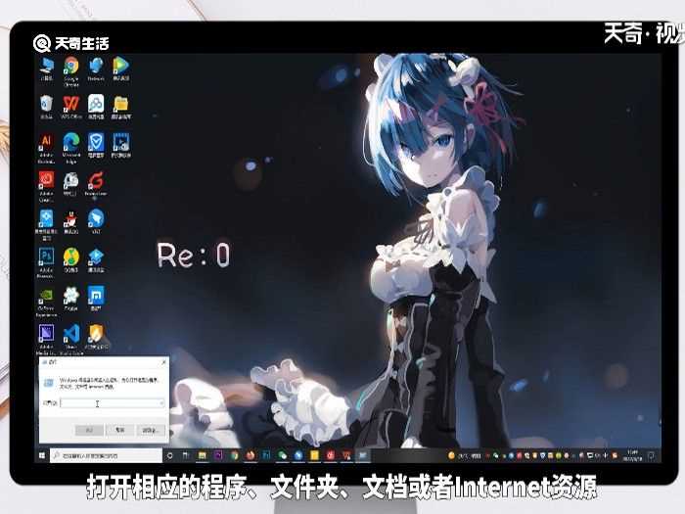Image resolution: width=685 pixels, height=514 pixels.
Task: Open the red G-shaped desktop icon
Action: 96,184
